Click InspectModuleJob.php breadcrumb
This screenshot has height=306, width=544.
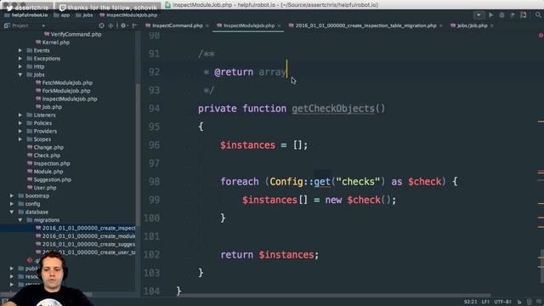[128, 15]
